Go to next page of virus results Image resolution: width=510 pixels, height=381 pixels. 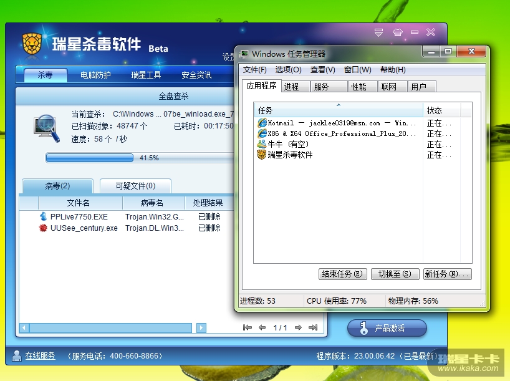(298, 327)
